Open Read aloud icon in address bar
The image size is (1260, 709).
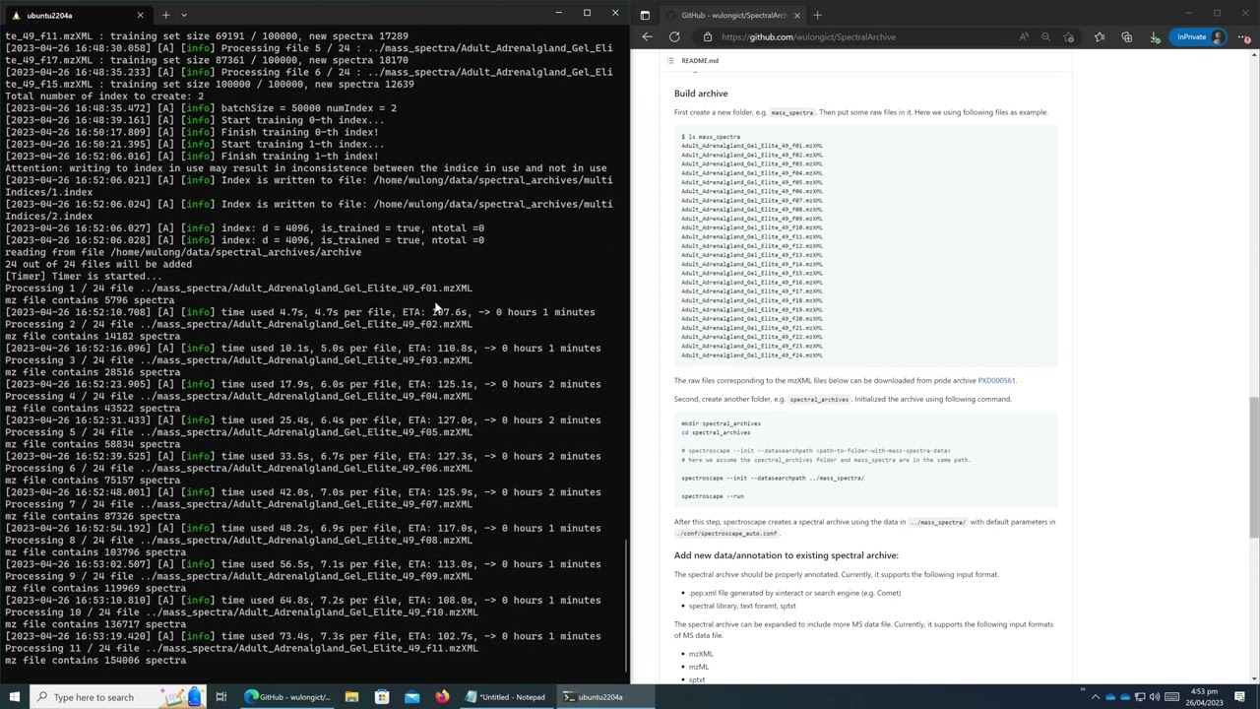[1024, 36]
